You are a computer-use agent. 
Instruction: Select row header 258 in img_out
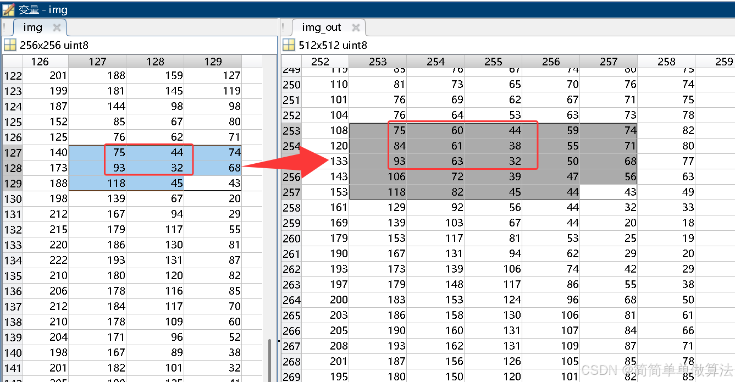(x=291, y=207)
